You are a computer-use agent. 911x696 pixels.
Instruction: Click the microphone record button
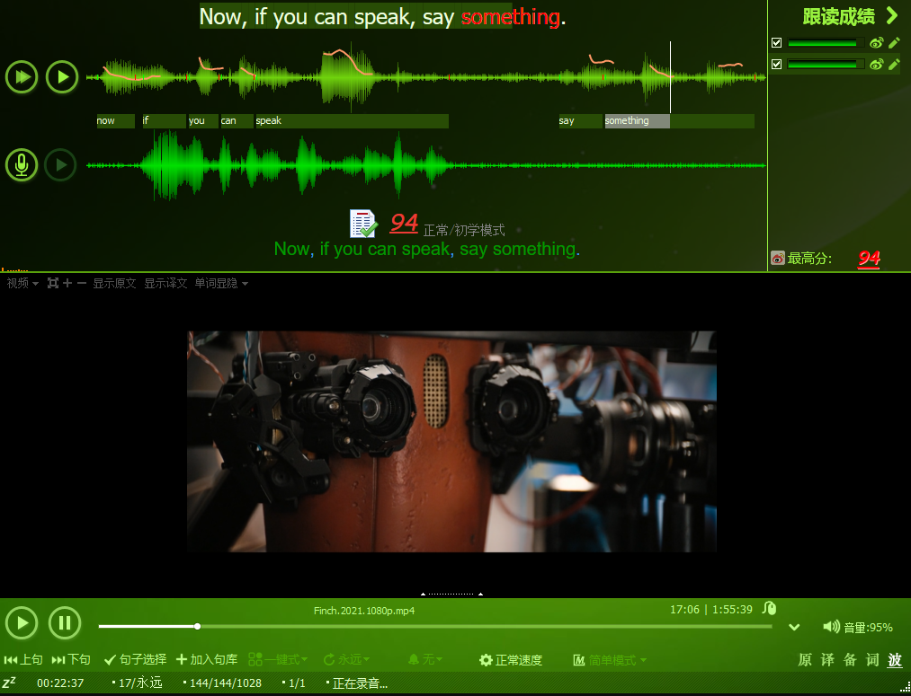click(x=22, y=165)
